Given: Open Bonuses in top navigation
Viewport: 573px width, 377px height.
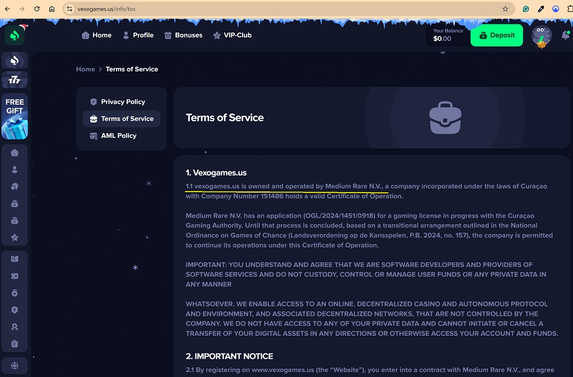Looking at the screenshot, I should point(183,35).
